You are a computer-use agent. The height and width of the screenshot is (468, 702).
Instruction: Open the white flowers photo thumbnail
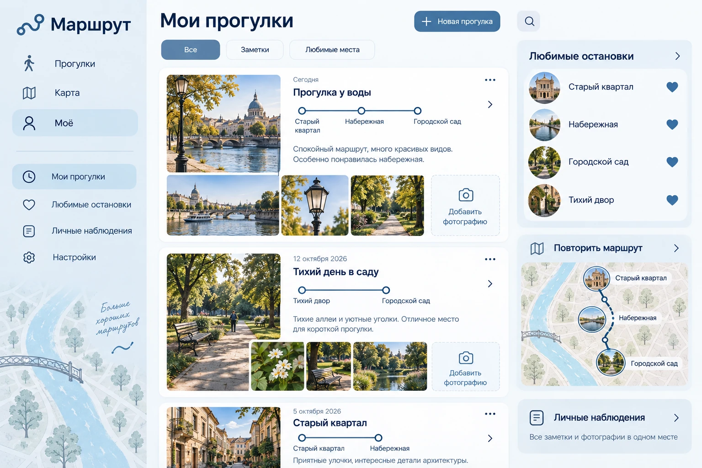point(277,367)
